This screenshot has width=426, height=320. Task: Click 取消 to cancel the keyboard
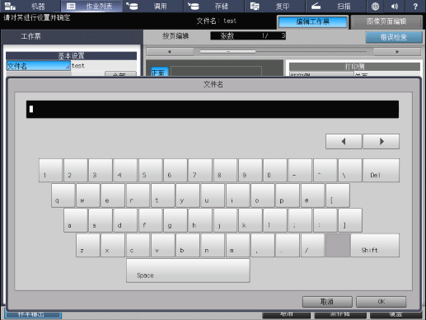pos(327,302)
